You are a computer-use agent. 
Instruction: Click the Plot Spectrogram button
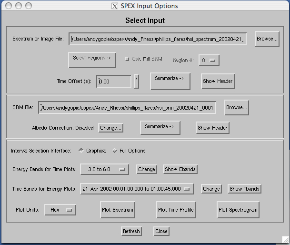pos(238,210)
